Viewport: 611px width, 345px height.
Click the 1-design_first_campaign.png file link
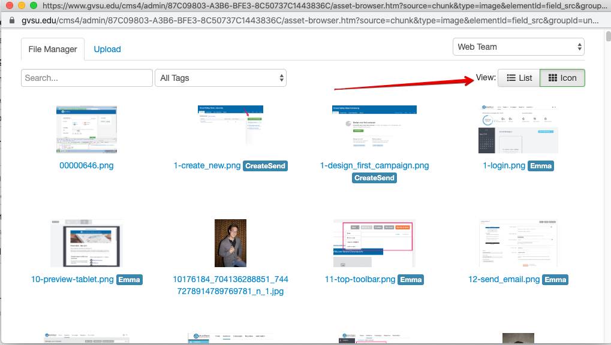[374, 165]
